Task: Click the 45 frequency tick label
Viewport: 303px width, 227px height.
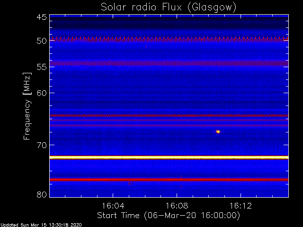Action: click(x=42, y=17)
